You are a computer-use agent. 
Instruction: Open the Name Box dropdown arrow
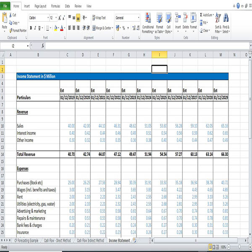(28, 46)
